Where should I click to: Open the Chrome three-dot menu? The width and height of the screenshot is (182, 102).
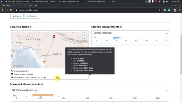tap(179, 10)
